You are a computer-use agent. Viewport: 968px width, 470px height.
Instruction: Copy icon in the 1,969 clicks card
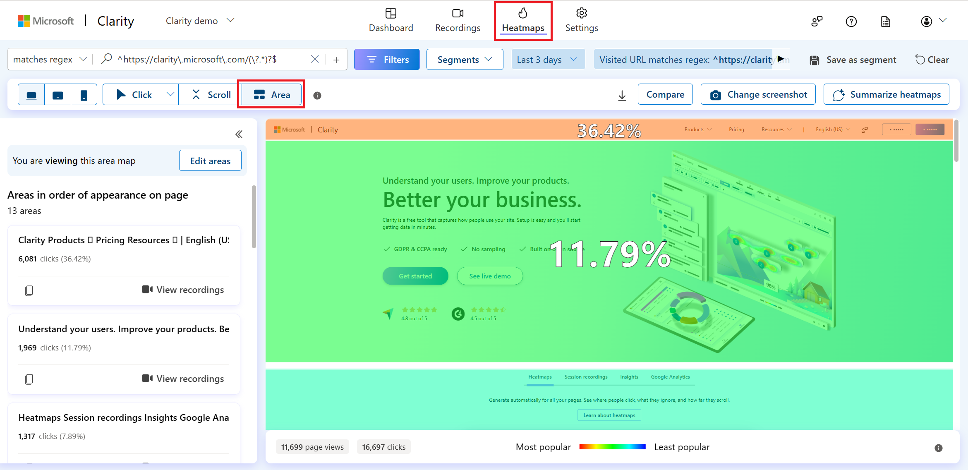(x=29, y=379)
